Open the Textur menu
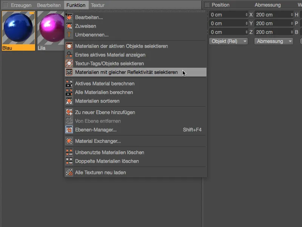 click(x=98, y=5)
